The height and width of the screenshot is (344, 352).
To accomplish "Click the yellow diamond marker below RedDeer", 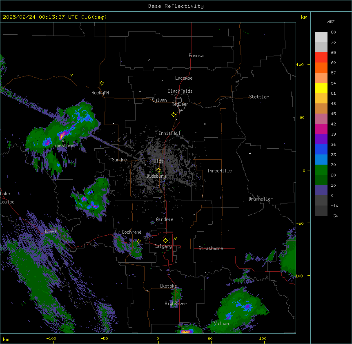I will click(x=174, y=115).
